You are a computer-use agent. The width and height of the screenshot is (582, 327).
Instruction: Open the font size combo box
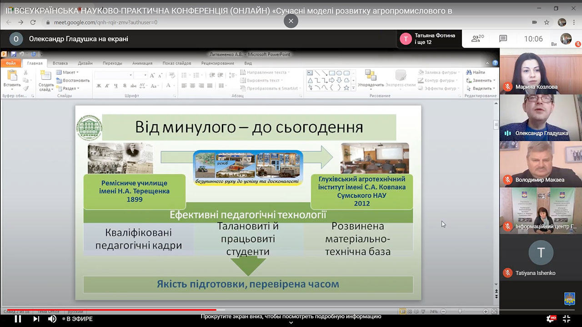(140, 75)
